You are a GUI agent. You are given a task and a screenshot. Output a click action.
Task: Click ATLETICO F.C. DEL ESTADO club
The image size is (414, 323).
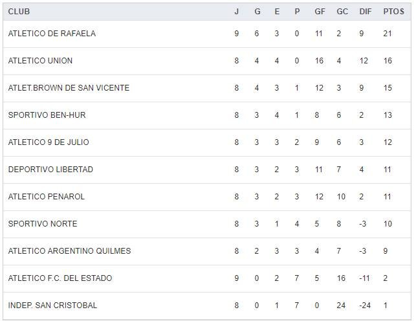pos(60,278)
